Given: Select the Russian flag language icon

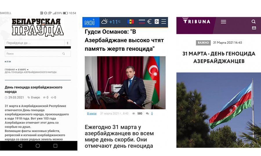Looking at the screenshot, I should point(142,22).
